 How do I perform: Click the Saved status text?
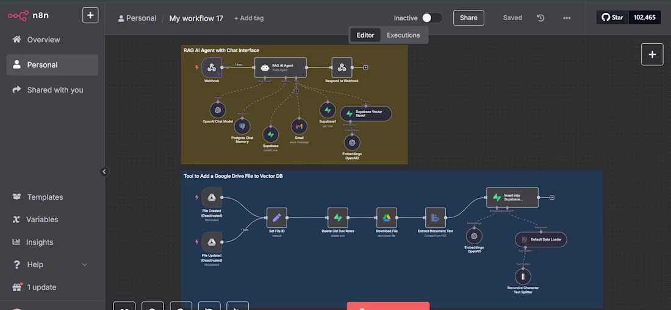pos(512,18)
